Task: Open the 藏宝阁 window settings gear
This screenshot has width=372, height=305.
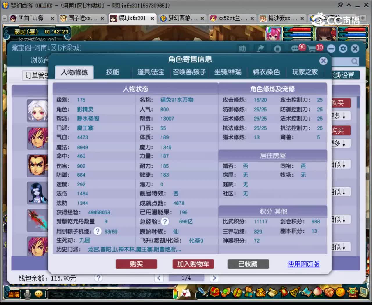Action: click(x=343, y=49)
